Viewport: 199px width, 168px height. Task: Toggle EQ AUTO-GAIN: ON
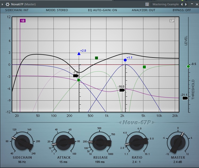pos(102,10)
